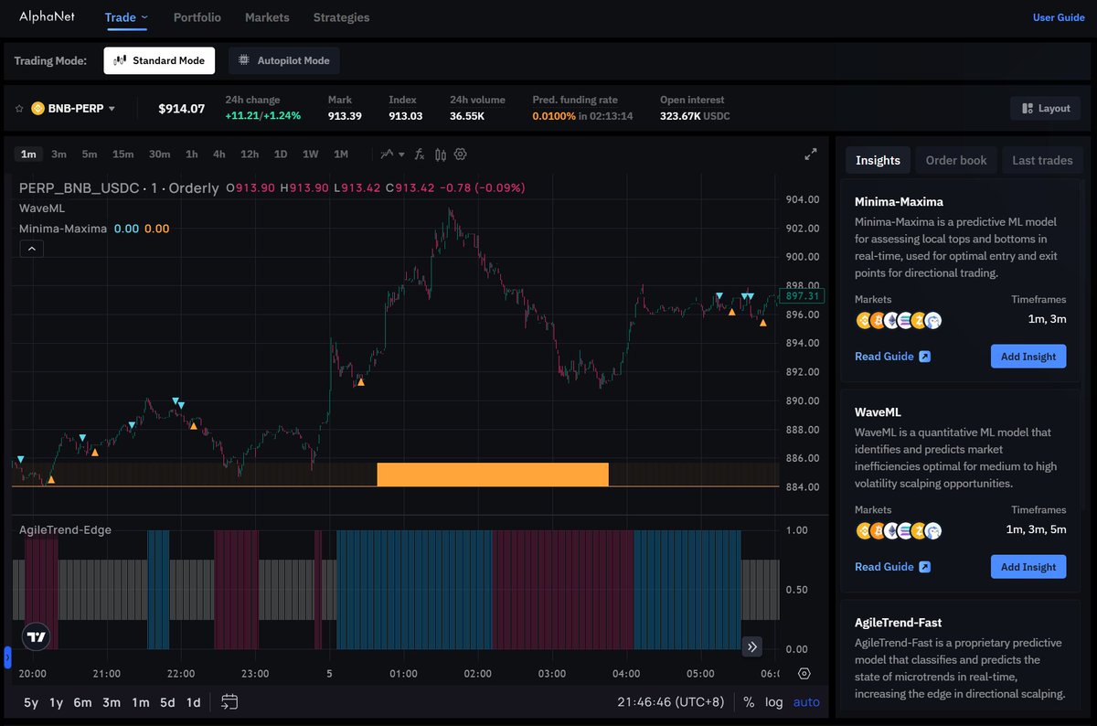Screen dimensions: 1097x726
Task: Open the go-to-date calendar icon
Action: tap(229, 702)
